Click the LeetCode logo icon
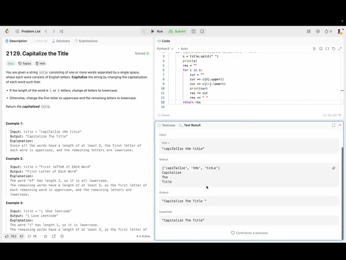Viewport: 346px width, 260px height. (x=7, y=31)
